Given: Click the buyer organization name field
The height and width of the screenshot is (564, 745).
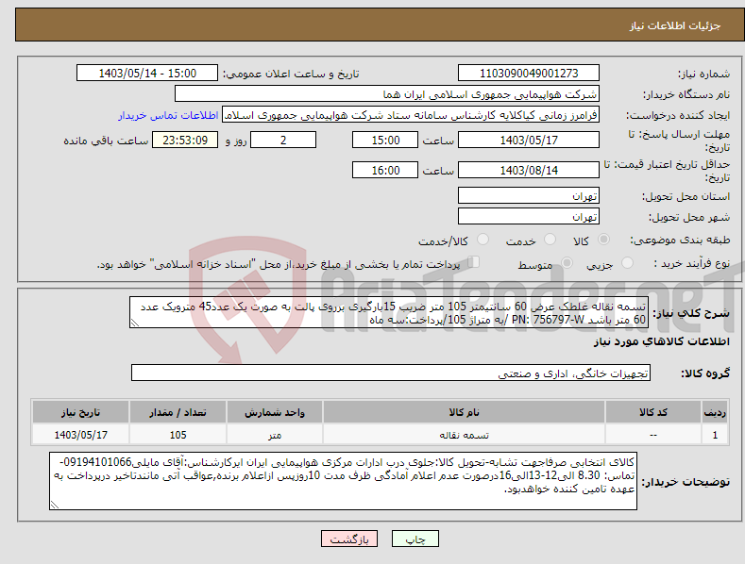Looking at the screenshot, I should pos(387,94).
